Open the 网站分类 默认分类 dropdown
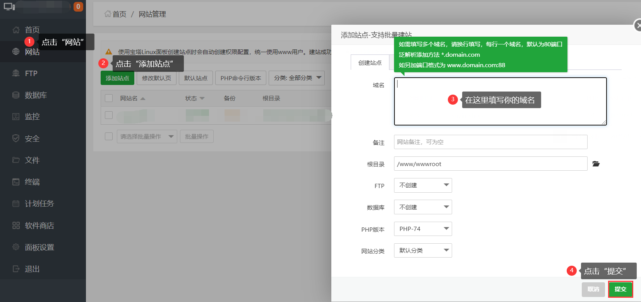The height and width of the screenshot is (302, 641). (423, 250)
